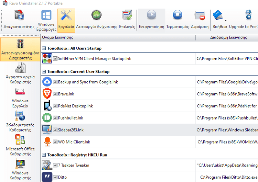The image size is (258, 182).
Task: Open Microsoft Office Καθαριστής sidebar tool
Action: [x=20, y=145]
